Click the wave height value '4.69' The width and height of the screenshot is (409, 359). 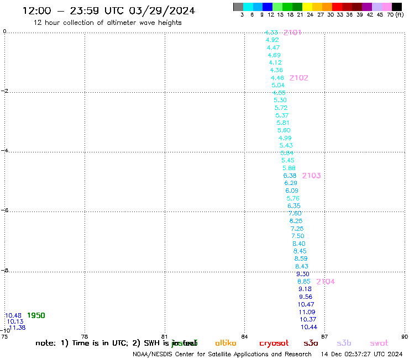pos(274,55)
